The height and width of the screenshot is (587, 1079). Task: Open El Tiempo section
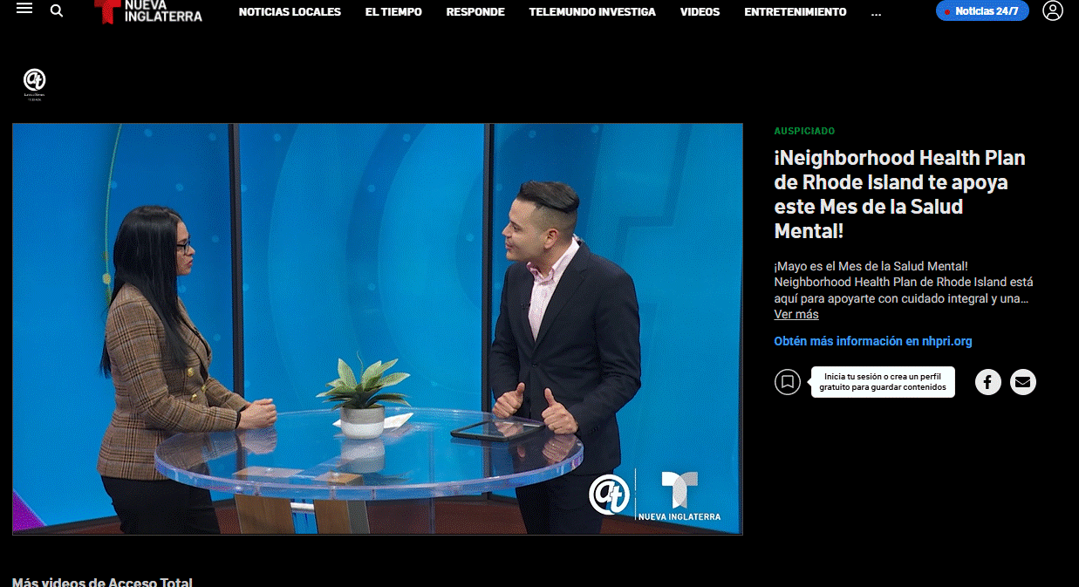click(393, 11)
